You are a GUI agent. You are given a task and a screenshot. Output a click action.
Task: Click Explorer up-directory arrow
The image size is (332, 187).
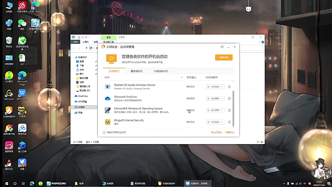point(87,48)
